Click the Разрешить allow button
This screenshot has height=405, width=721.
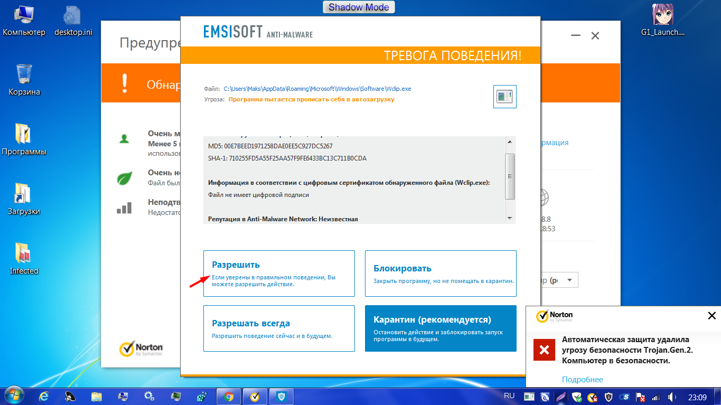[279, 274]
